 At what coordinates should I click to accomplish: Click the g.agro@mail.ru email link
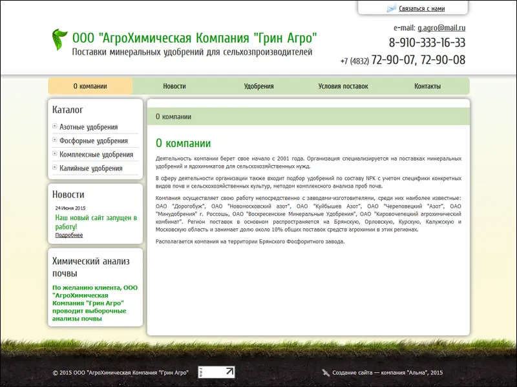441,28
